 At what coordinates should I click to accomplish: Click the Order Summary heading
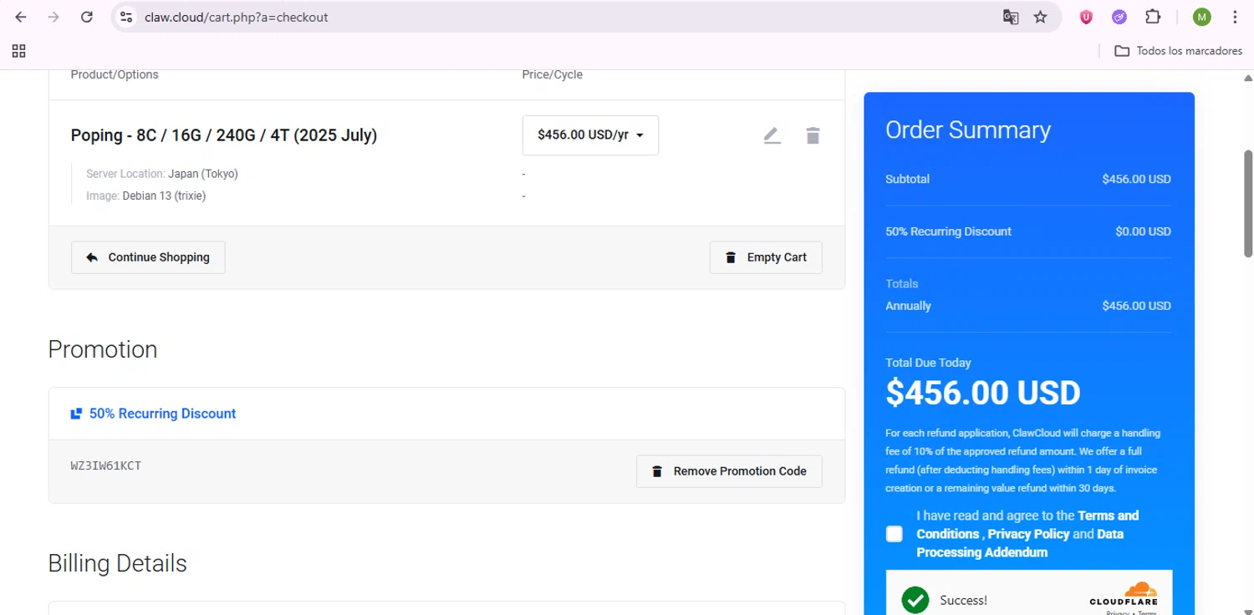(968, 130)
